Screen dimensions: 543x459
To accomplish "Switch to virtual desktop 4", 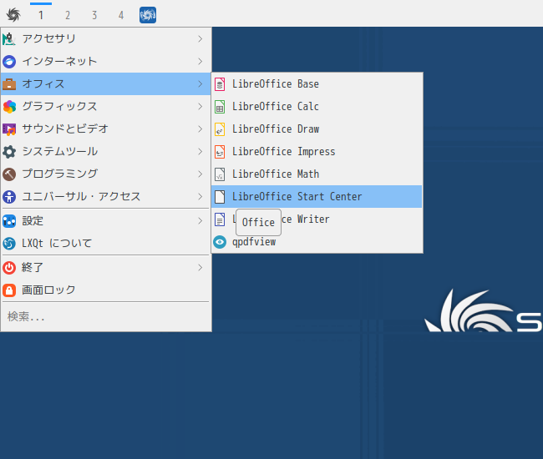I will (x=121, y=15).
